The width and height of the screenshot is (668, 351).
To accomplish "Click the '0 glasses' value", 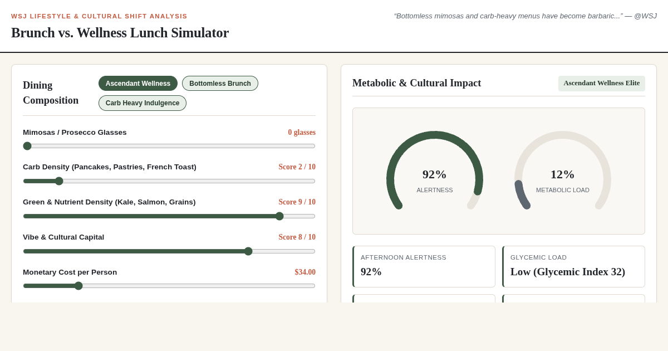I will coord(302,133).
